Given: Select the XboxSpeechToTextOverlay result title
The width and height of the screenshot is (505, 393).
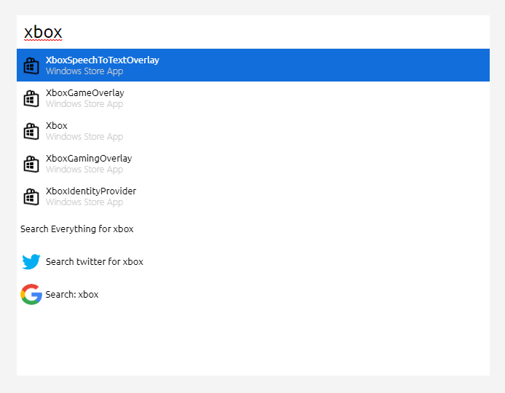Looking at the screenshot, I should [103, 60].
